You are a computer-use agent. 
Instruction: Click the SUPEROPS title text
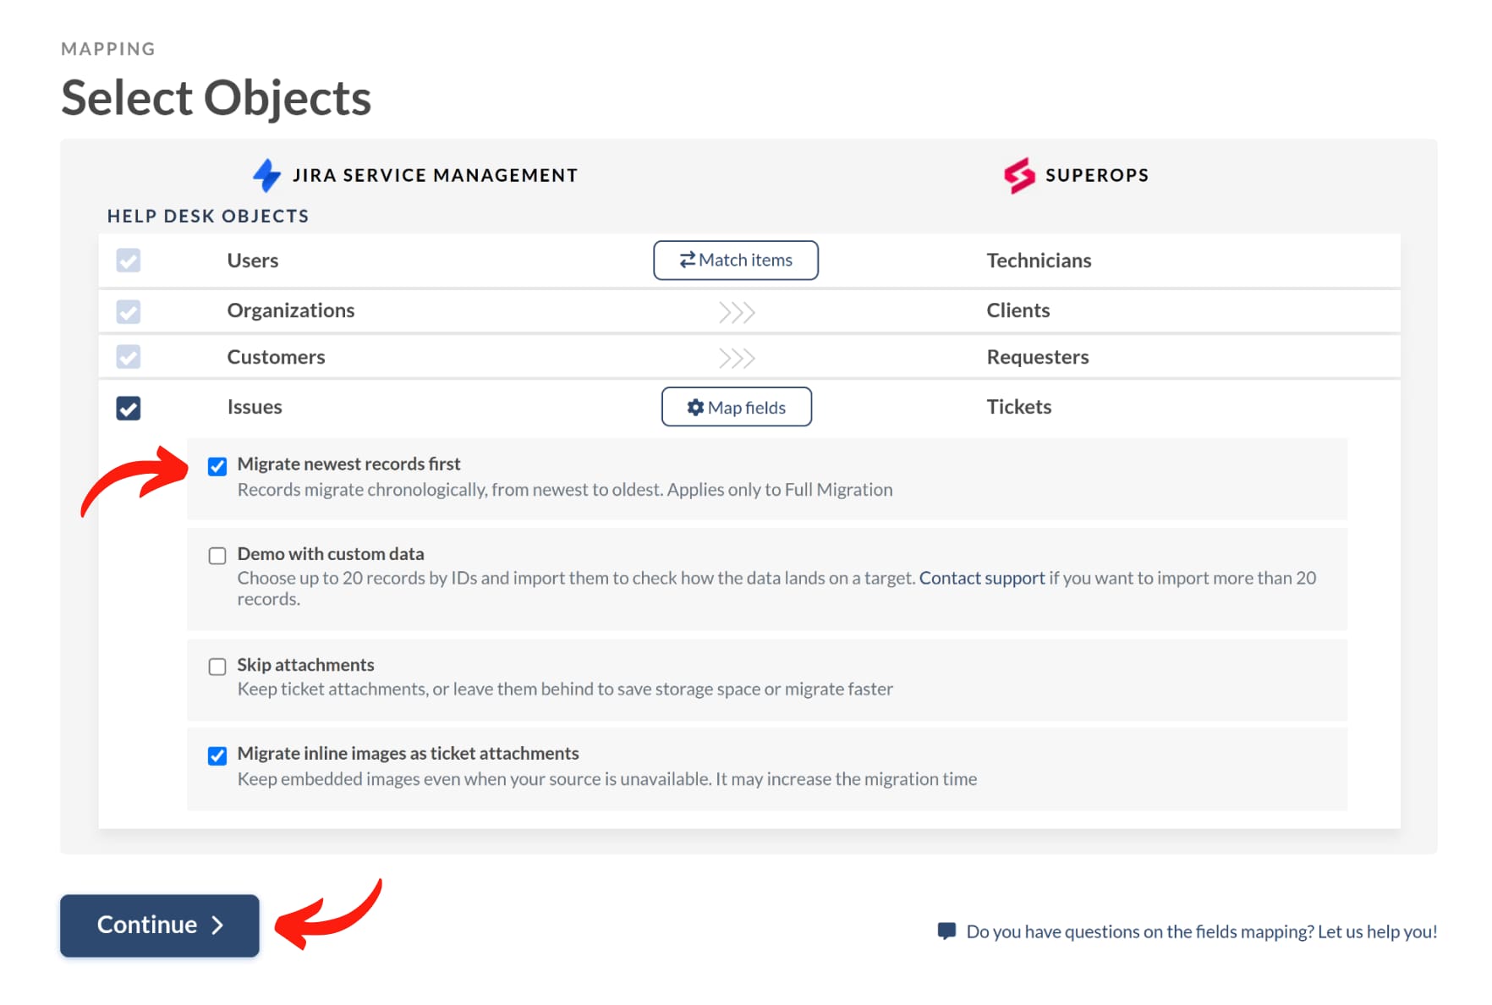[1097, 175]
